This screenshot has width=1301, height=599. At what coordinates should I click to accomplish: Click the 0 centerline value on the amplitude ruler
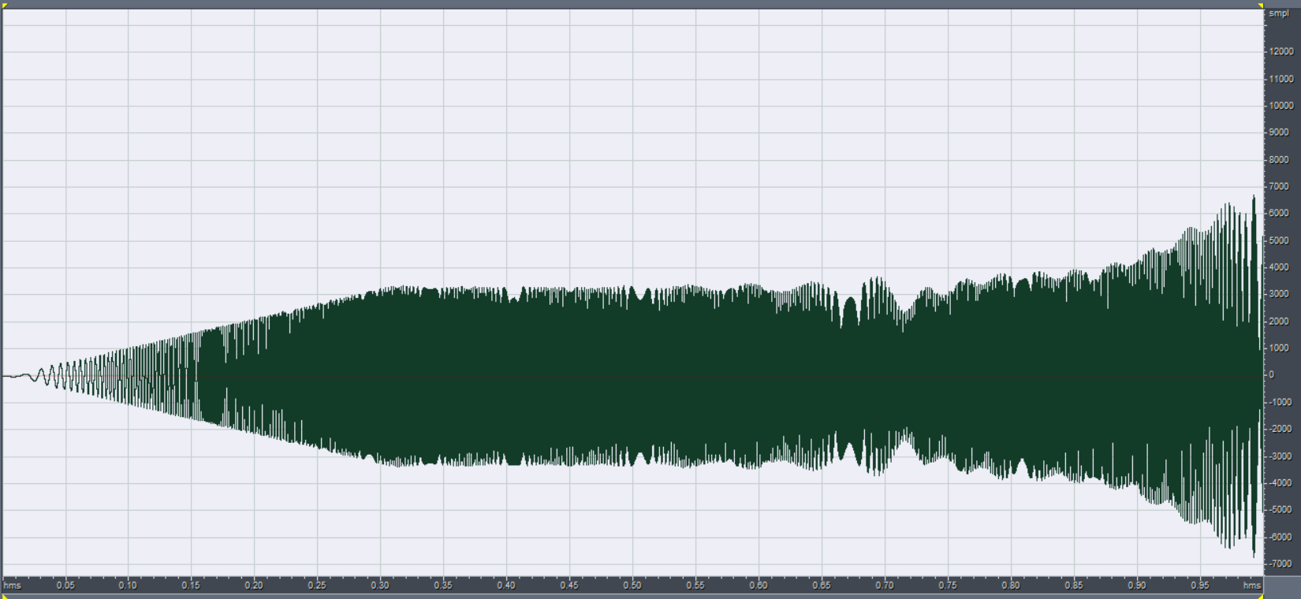point(1271,375)
